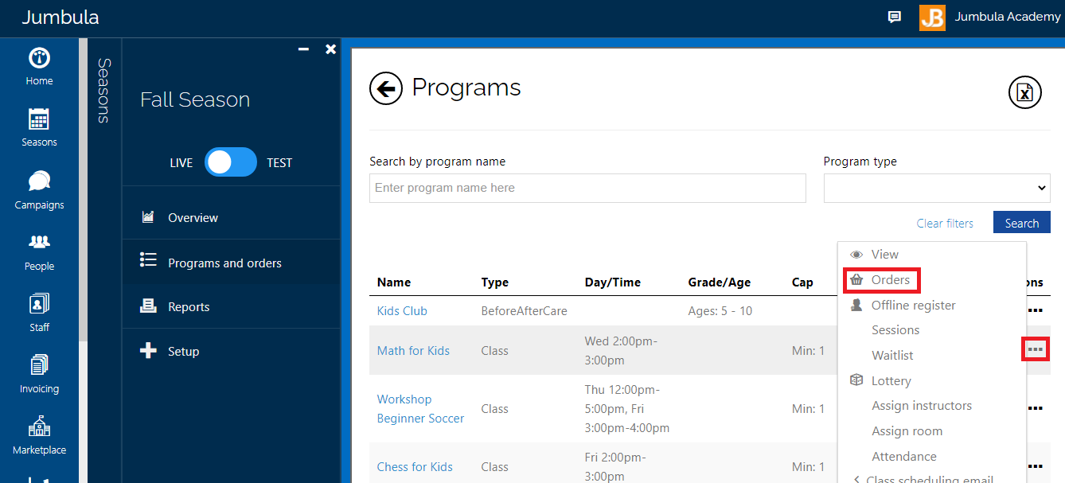1065x483 pixels.
Task: Click the Type column header
Action: (x=495, y=282)
